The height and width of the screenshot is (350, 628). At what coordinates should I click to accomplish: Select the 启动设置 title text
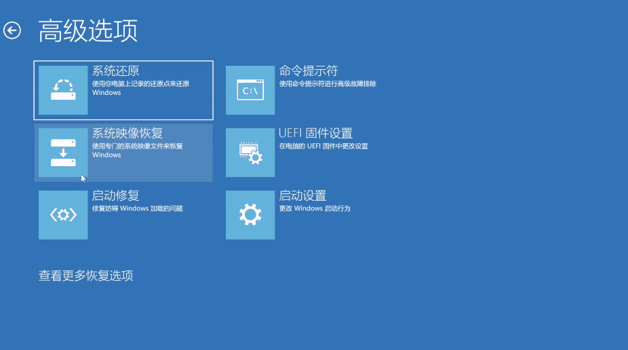(302, 196)
